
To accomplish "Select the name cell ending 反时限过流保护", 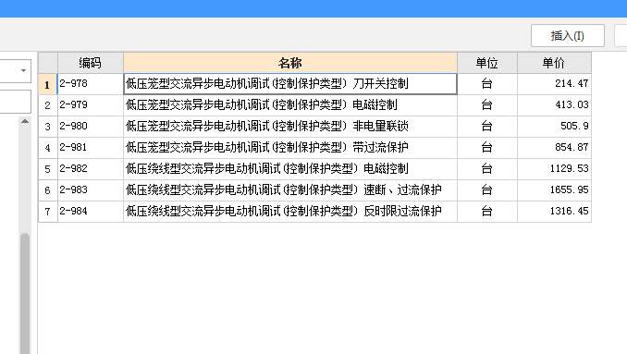I will point(290,211).
